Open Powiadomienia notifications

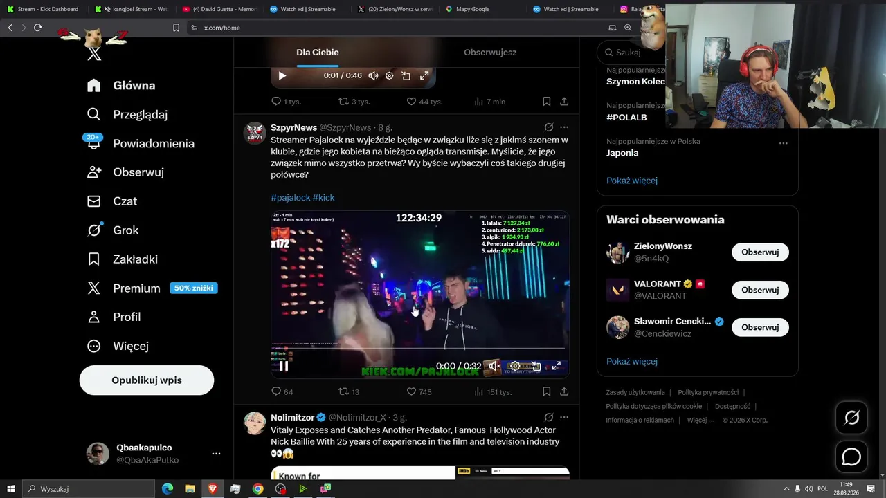[x=141, y=144]
